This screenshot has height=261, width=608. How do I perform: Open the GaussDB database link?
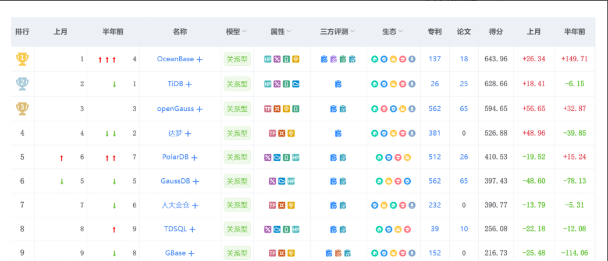point(175,181)
